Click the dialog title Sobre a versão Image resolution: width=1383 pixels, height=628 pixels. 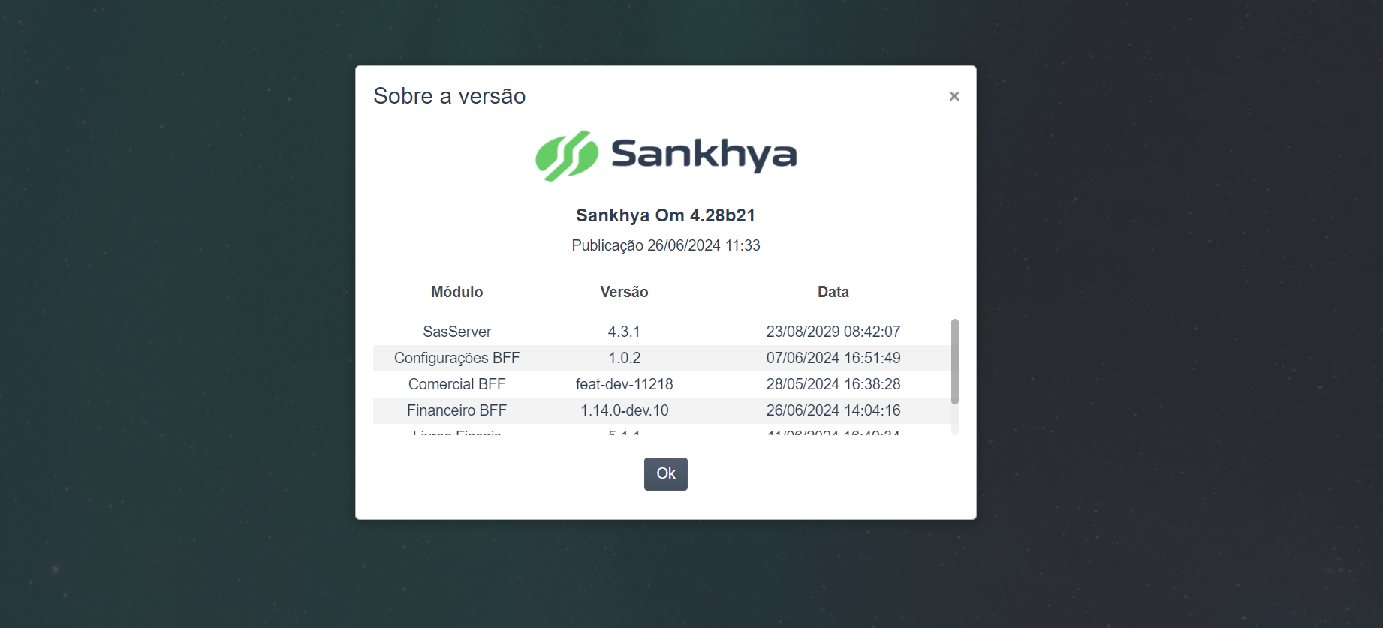click(449, 96)
